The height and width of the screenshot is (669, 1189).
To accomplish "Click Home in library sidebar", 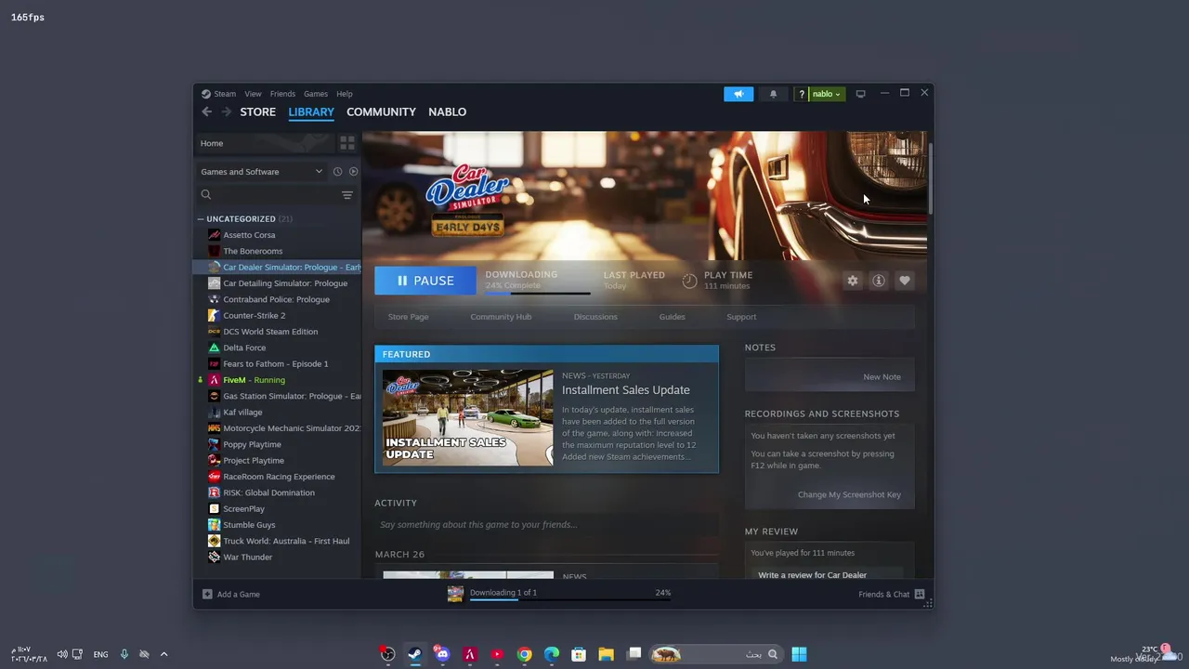I will click(x=264, y=143).
